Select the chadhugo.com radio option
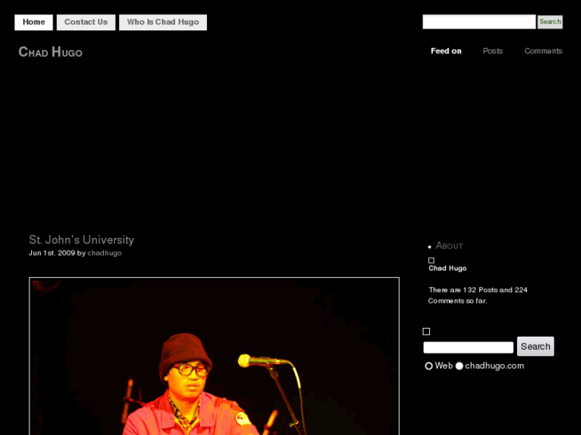 click(460, 366)
